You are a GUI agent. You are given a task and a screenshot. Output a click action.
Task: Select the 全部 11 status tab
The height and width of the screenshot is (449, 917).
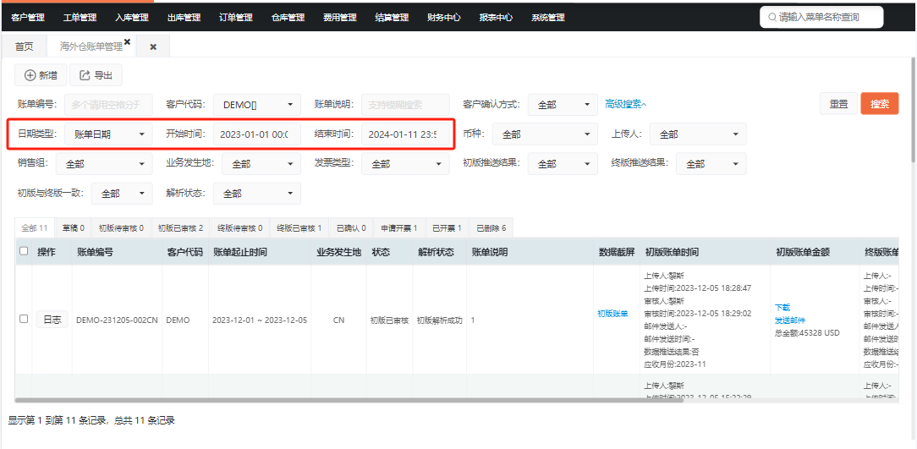click(x=35, y=228)
